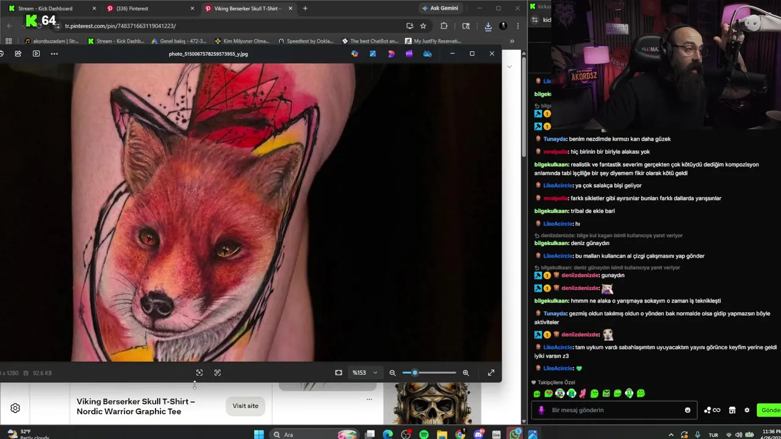Click the taskbar Ara search box
Image resolution: width=781 pixels, height=439 pixels.
[x=315, y=435]
